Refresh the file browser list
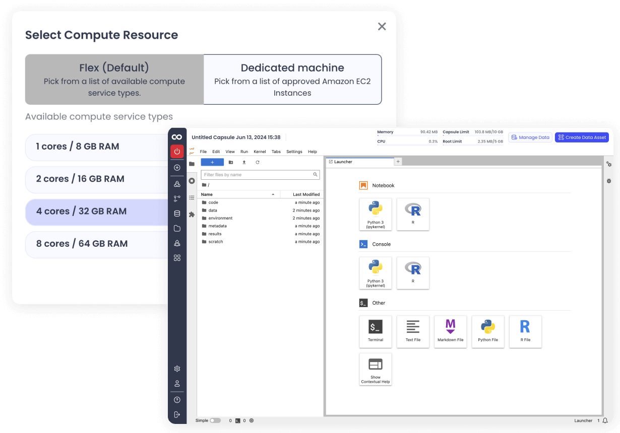Viewport: 620px width, 433px height. 258,162
